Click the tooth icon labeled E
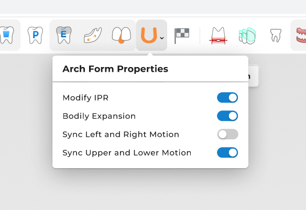The height and width of the screenshot is (210, 306). [63, 35]
